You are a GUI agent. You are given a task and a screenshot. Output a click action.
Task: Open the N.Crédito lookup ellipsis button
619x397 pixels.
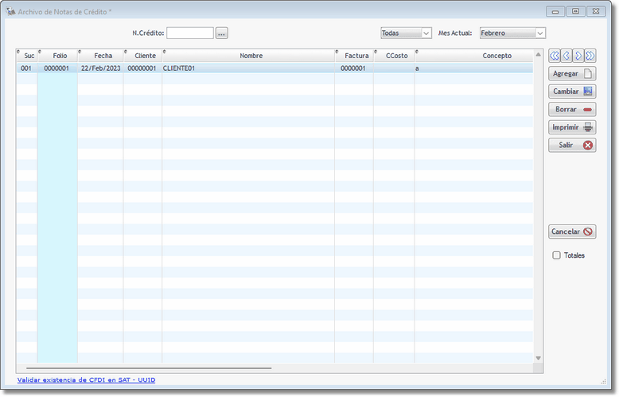pyautogui.click(x=222, y=33)
